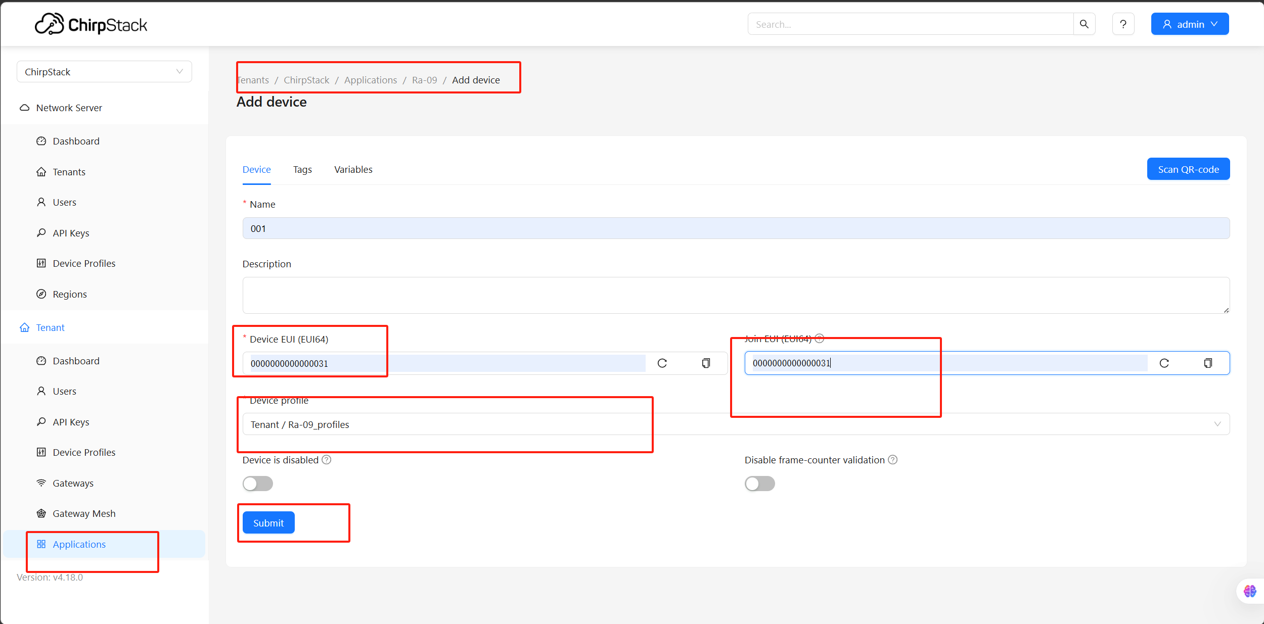Screen dimensions: 1264x624
Task: Open Tenant Device Profiles page
Action: pyautogui.click(x=84, y=452)
